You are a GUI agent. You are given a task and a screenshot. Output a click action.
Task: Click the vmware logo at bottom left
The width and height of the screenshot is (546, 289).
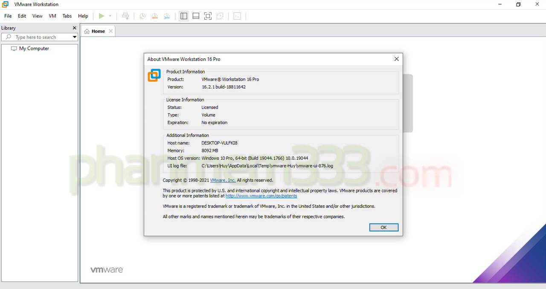(107, 270)
